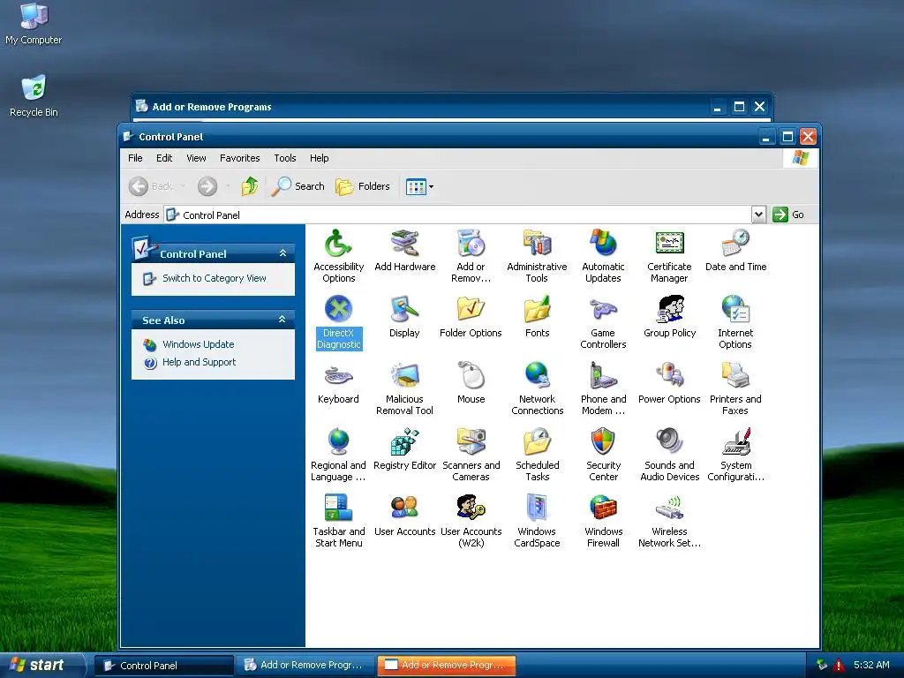The height and width of the screenshot is (678, 904).
Task: Open Accessibility Options icon
Action: 338,255
